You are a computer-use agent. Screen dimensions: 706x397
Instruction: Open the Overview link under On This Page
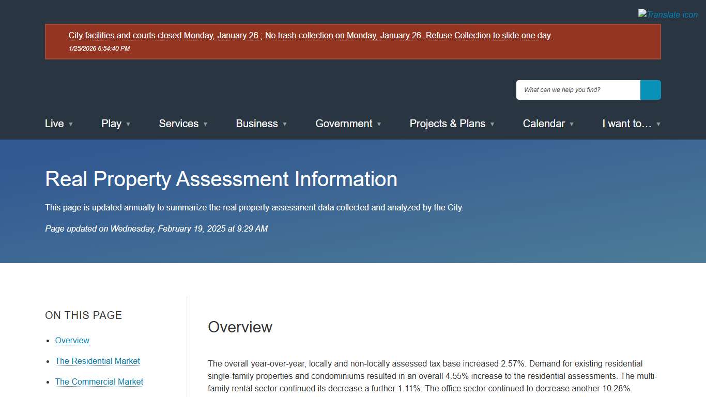click(72, 340)
